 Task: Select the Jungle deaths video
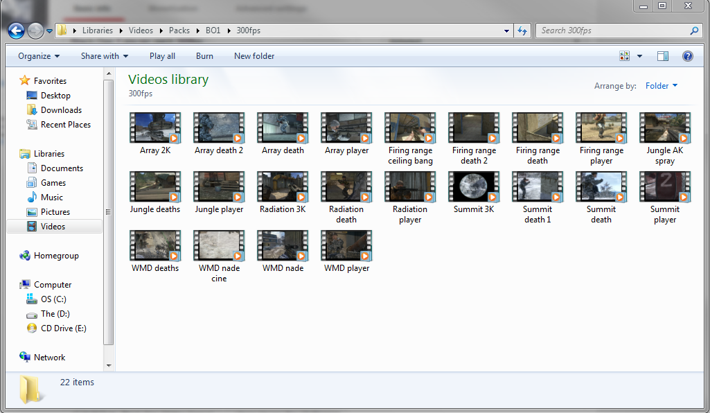point(155,193)
